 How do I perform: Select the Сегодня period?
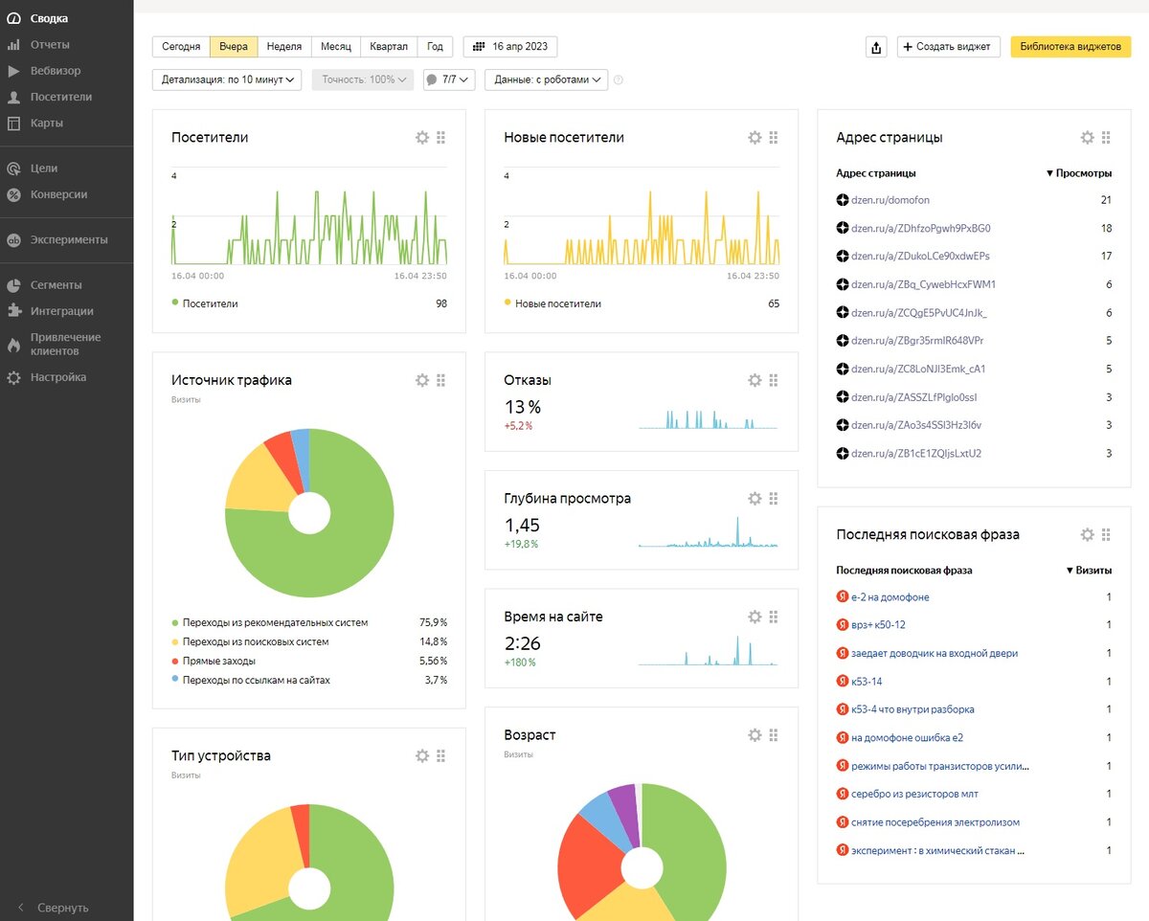click(x=181, y=47)
